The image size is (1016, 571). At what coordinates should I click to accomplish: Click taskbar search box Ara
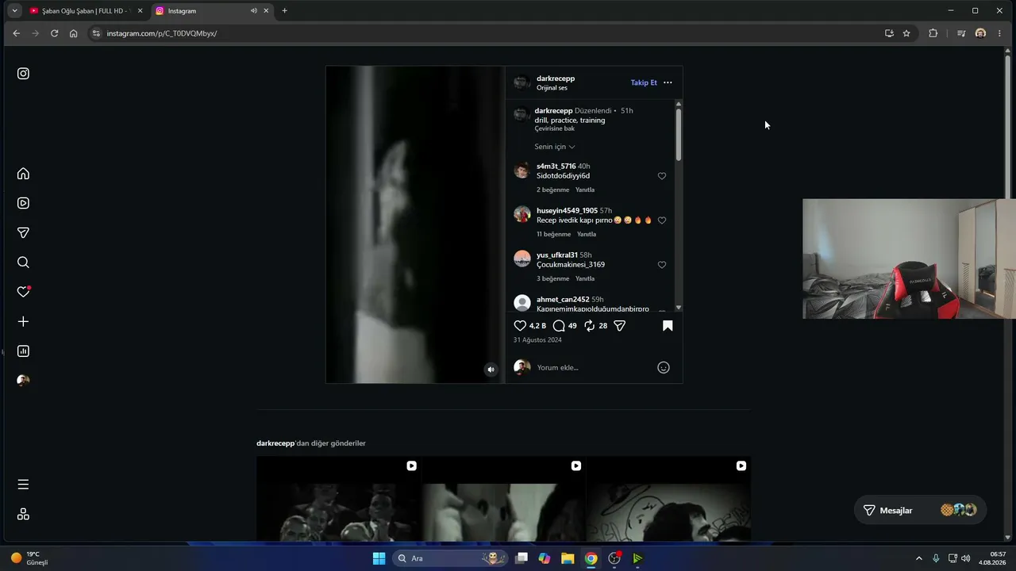[x=450, y=558]
